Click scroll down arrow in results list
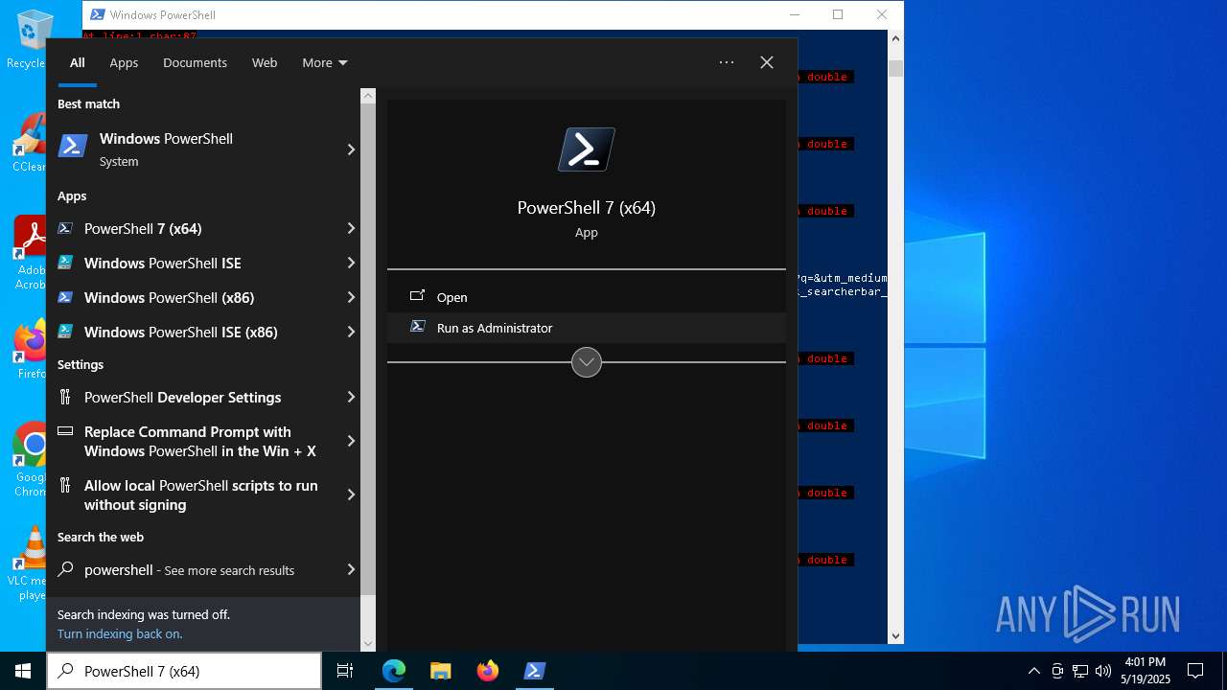 tap(368, 644)
